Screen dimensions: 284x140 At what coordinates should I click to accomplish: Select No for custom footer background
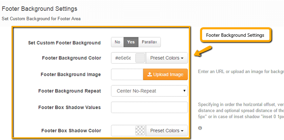pos(117,42)
